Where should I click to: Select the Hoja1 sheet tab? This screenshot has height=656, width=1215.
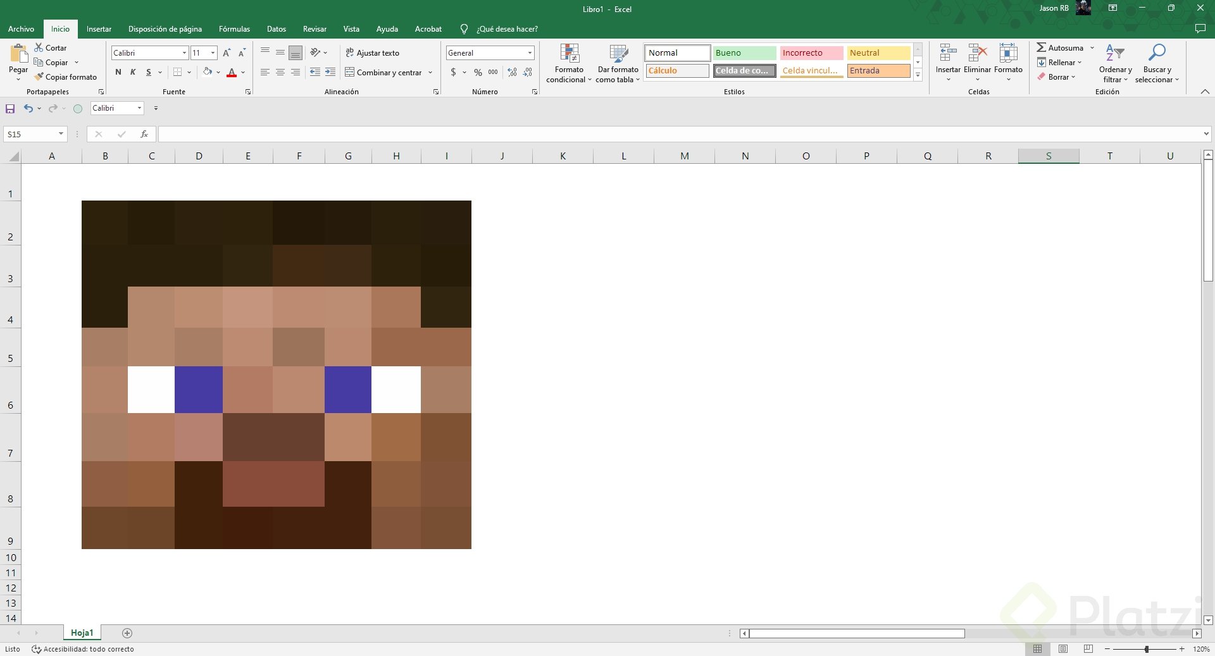[x=82, y=633]
